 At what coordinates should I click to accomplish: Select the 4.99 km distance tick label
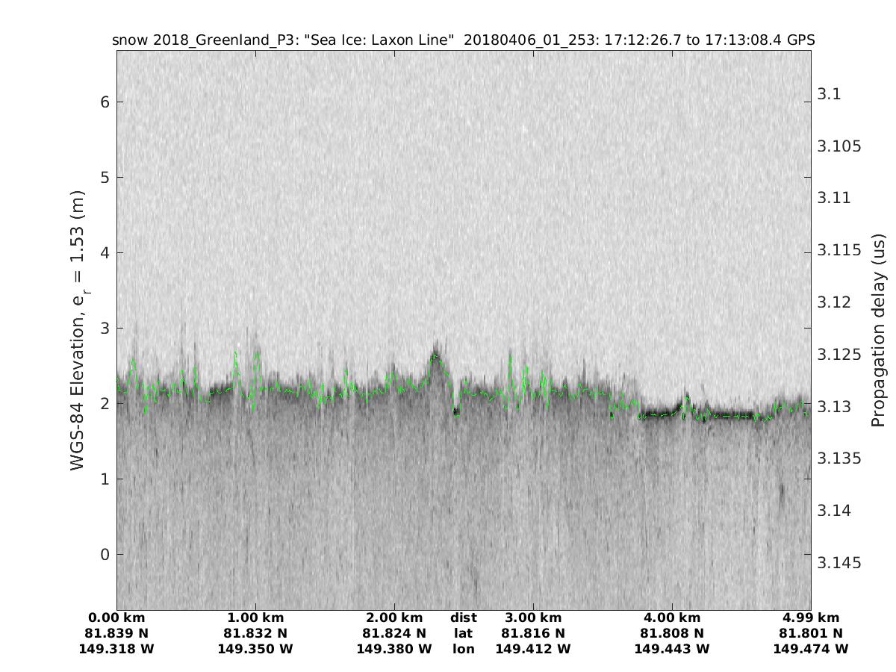[x=811, y=617]
